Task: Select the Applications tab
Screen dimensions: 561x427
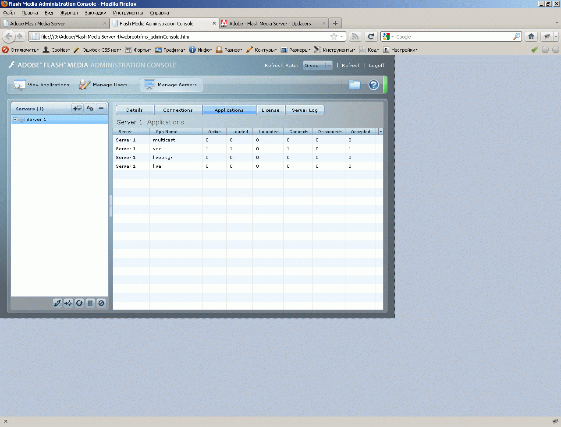Action: [x=229, y=110]
